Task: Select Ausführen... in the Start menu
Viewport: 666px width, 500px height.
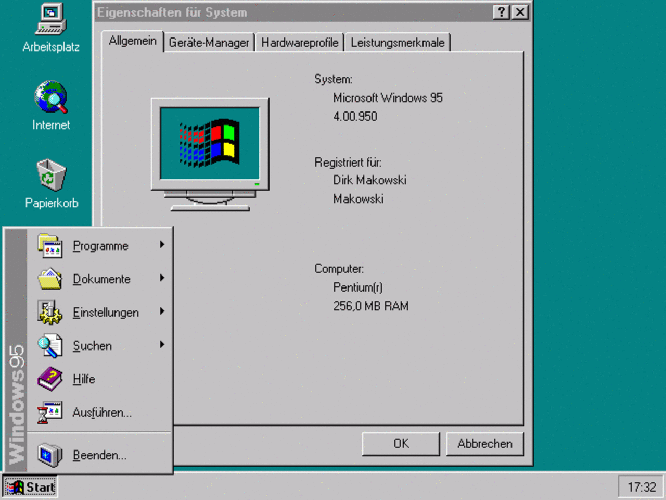Action: (x=100, y=413)
